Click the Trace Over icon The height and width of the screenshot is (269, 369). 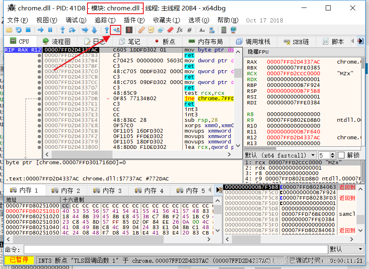coord(95,30)
